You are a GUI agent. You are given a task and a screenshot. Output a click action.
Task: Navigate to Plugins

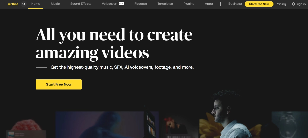coord(189,4)
